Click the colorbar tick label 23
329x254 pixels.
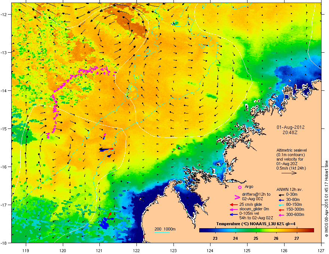215,238
